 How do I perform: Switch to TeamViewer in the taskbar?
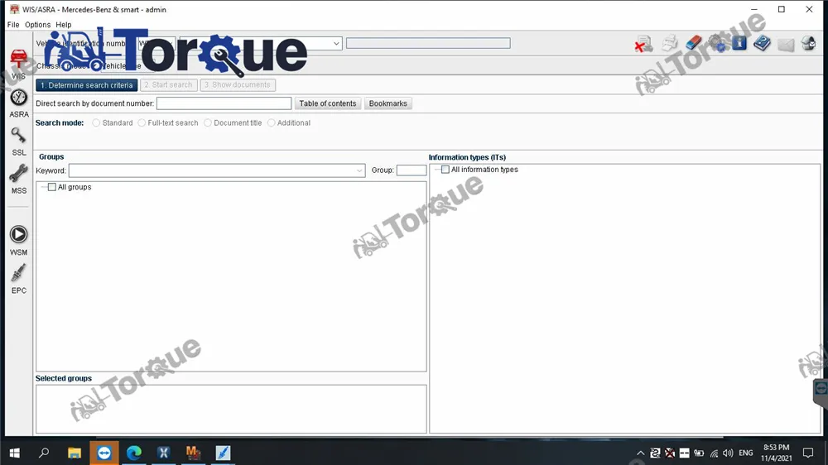pyautogui.click(x=104, y=453)
